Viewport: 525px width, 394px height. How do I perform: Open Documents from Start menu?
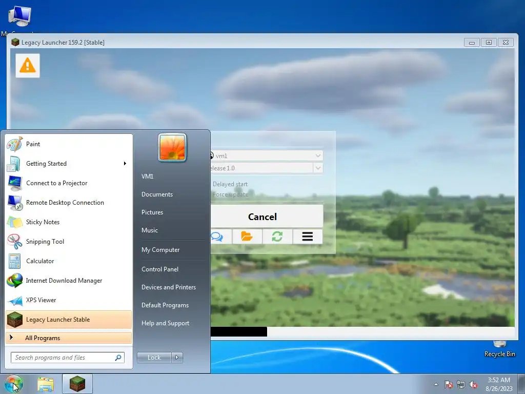[x=157, y=194]
